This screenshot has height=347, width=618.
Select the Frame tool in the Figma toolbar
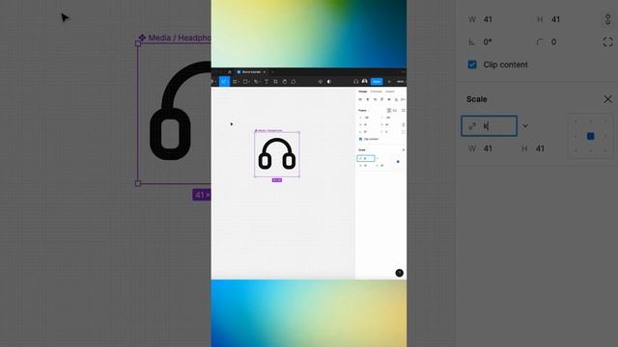point(235,81)
